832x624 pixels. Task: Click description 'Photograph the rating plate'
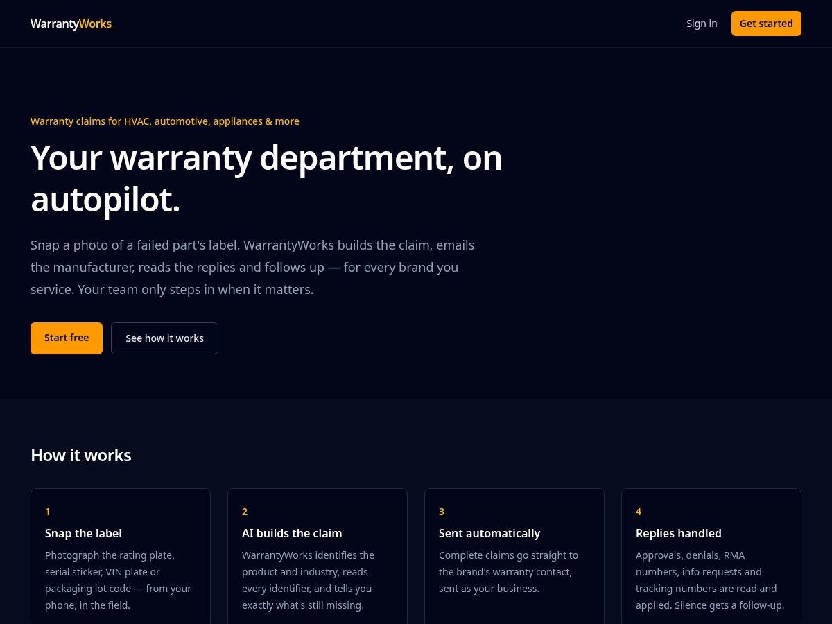pyautogui.click(x=118, y=580)
